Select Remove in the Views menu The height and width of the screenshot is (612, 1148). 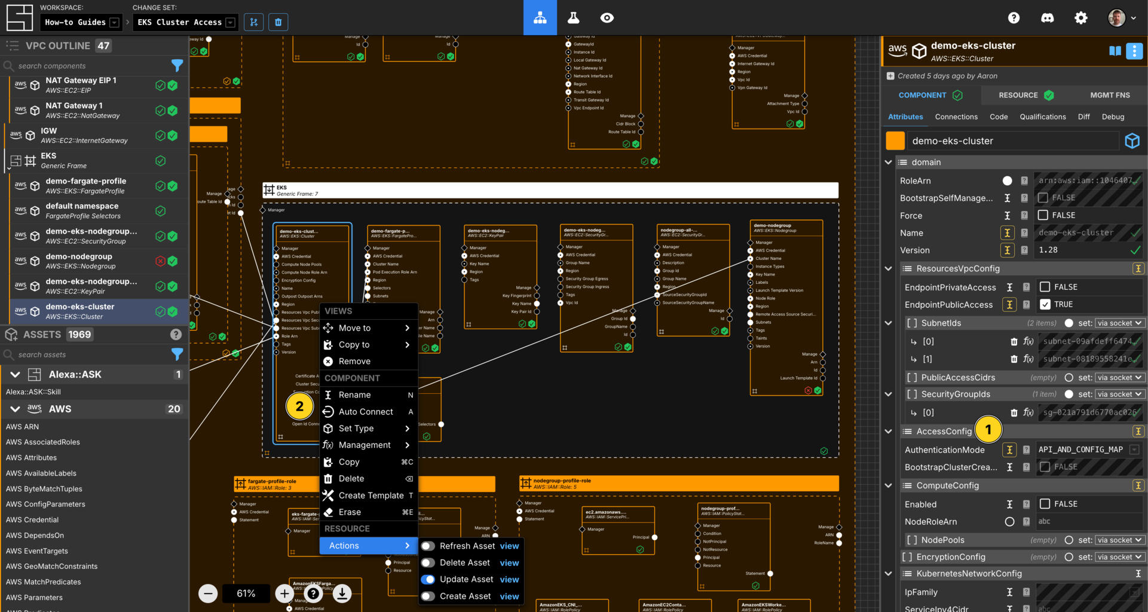click(368, 362)
